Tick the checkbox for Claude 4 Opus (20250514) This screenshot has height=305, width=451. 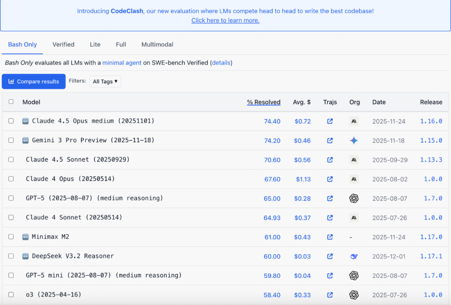(x=11, y=179)
